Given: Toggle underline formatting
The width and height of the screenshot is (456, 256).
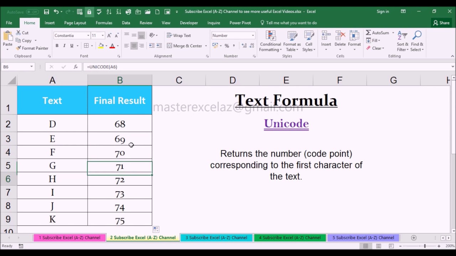Looking at the screenshot, I should 72,46.
